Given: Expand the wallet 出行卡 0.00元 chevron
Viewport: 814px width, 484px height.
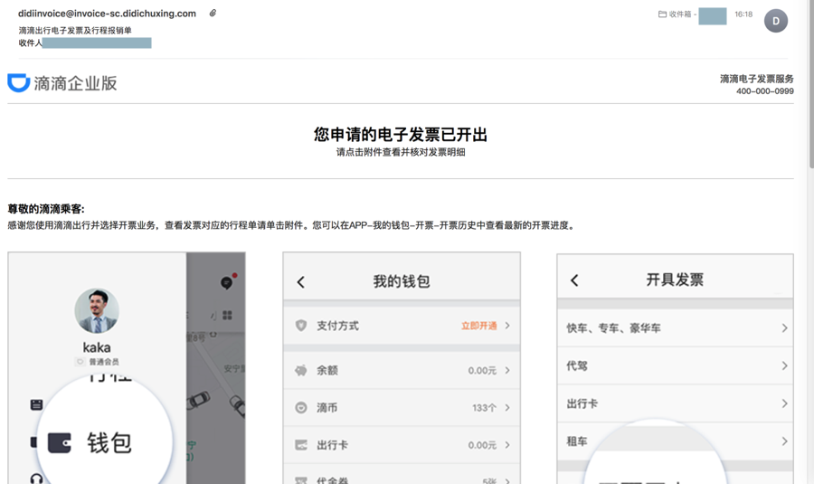Looking at the screenshot, I should [507, 445].
